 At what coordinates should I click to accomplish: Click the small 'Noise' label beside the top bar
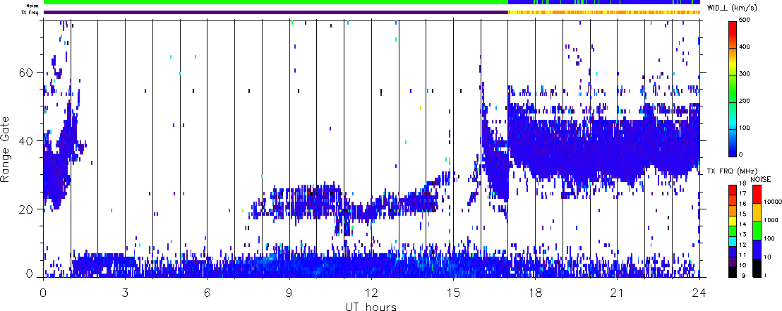pyautogui.click(x=33, y=6)
